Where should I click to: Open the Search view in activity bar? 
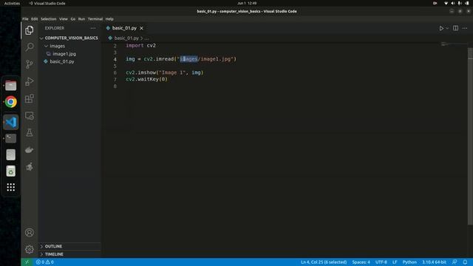(x=30, y=47)
